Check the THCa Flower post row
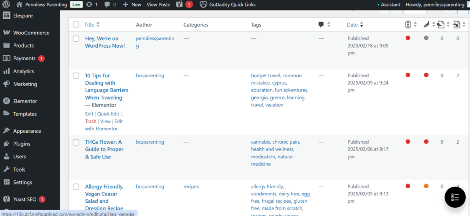The width and height of the screenshot is (470, 216). tap(76, 142)
